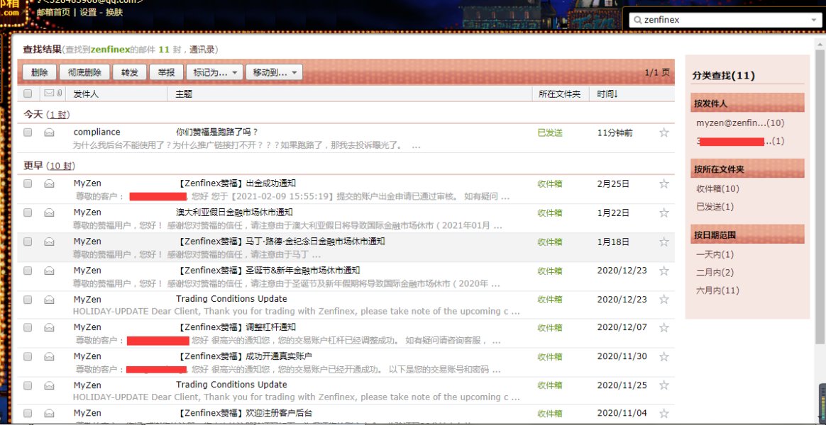Check the box for 调整杠杆通知 email
The image size is (826, 425).
click(28, 328)
